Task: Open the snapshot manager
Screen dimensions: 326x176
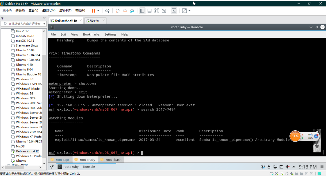Action: (132, 10)
